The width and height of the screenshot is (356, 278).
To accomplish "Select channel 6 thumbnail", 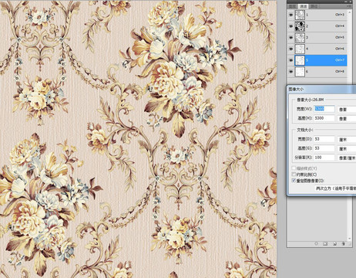I will pos(300,71).
